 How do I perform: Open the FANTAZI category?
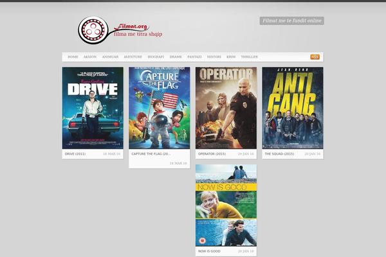click(194, 57)
